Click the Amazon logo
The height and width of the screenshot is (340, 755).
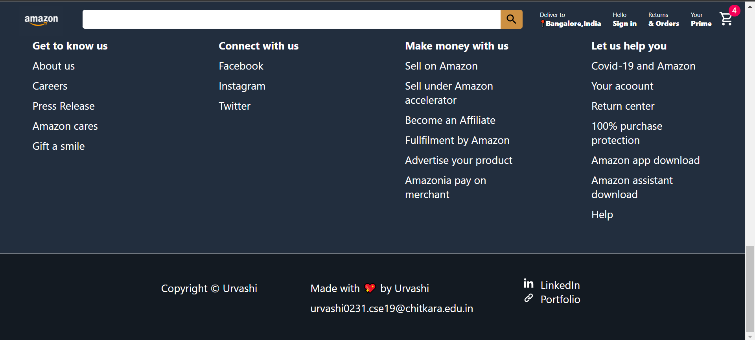pyautogui.click(x=41, y=19)
